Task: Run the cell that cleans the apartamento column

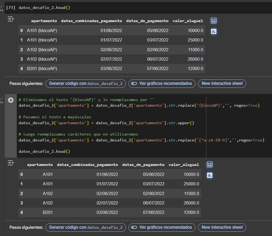Action: [11, 100]
